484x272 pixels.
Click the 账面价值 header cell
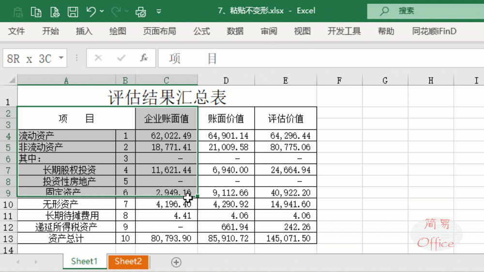point(226,118)
